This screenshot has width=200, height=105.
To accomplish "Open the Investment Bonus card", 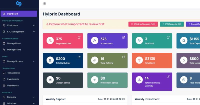I will [x=107, y=80].
